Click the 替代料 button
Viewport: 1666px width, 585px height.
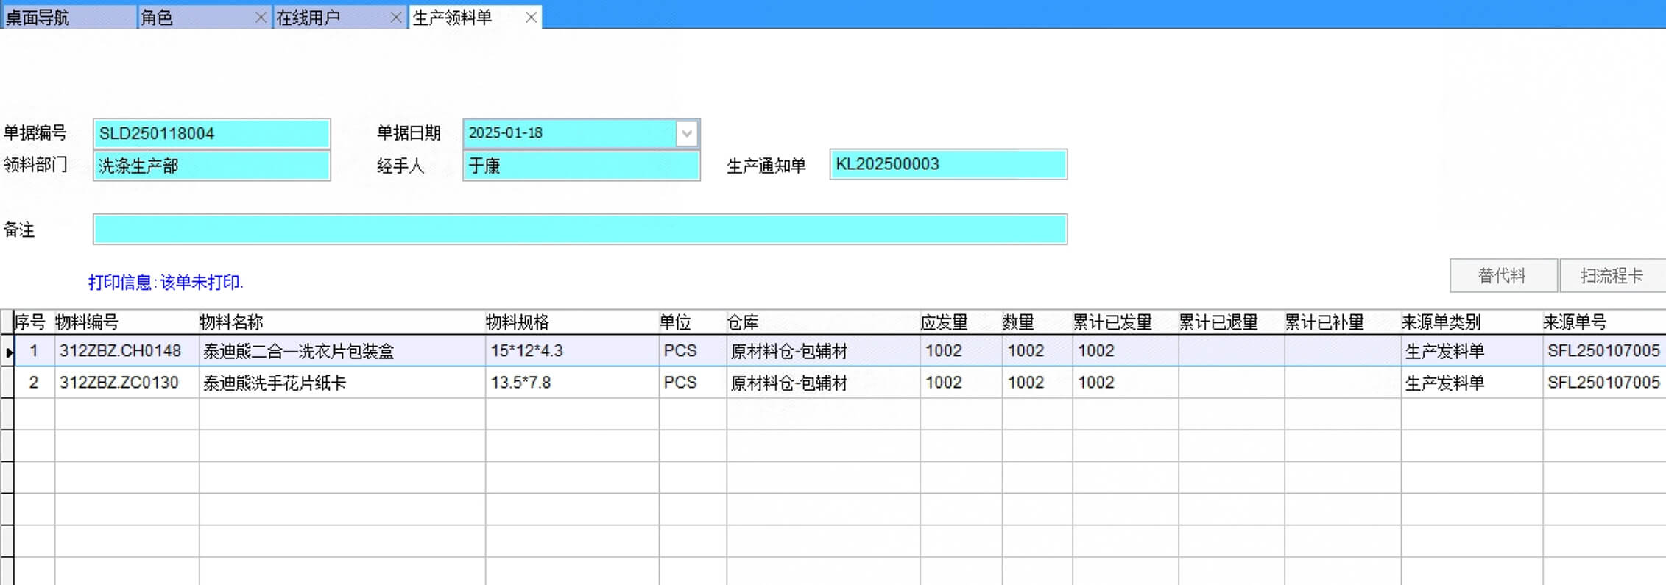point(1503,276)
